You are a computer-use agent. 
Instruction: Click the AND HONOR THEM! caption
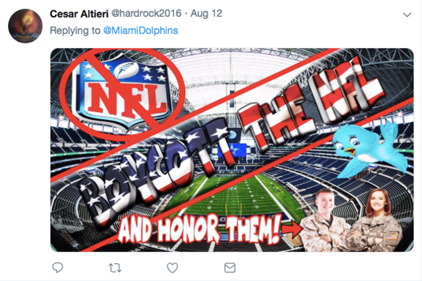pyautogui.click(x=199, y=229)
